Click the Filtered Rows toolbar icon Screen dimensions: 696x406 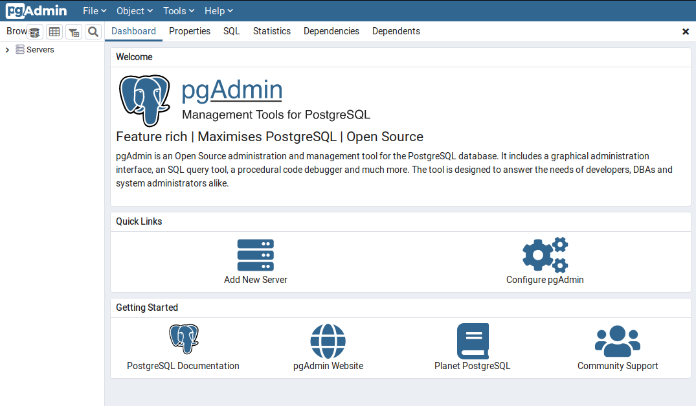pos(74,32)
